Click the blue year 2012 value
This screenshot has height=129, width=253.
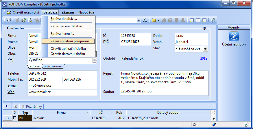pyautogui.click(x=204, y=58)
